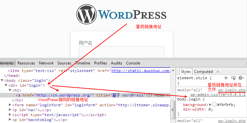
Task: Select the Styles sidebar tab
Action: 186,72
